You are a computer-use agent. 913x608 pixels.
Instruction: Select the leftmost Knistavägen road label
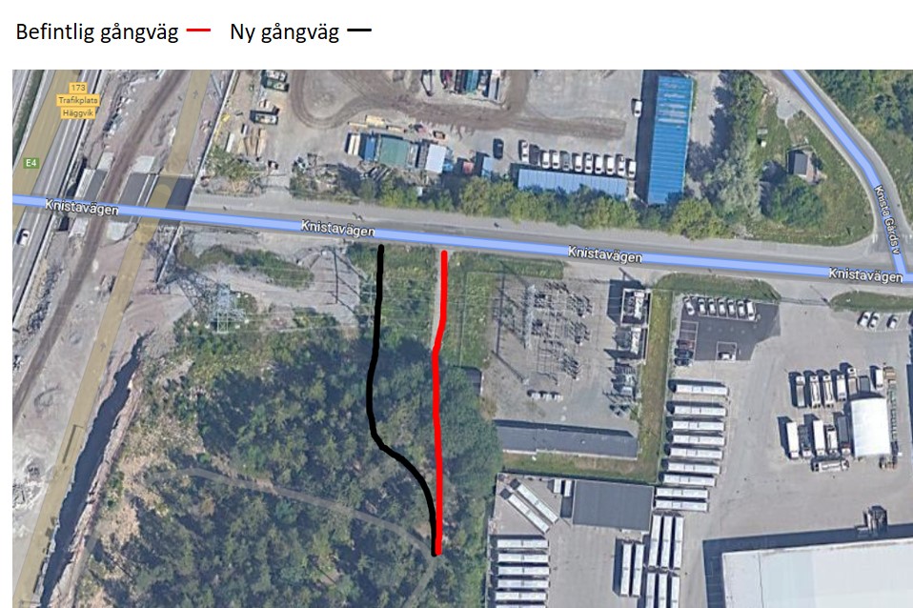pos(82,207)
